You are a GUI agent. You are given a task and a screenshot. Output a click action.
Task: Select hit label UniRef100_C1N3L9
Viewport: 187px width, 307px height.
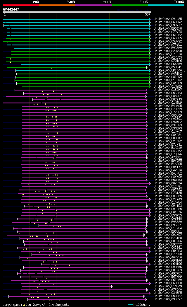click(168, 103)
